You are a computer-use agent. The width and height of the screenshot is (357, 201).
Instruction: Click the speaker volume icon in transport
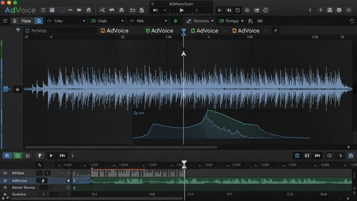155,10
